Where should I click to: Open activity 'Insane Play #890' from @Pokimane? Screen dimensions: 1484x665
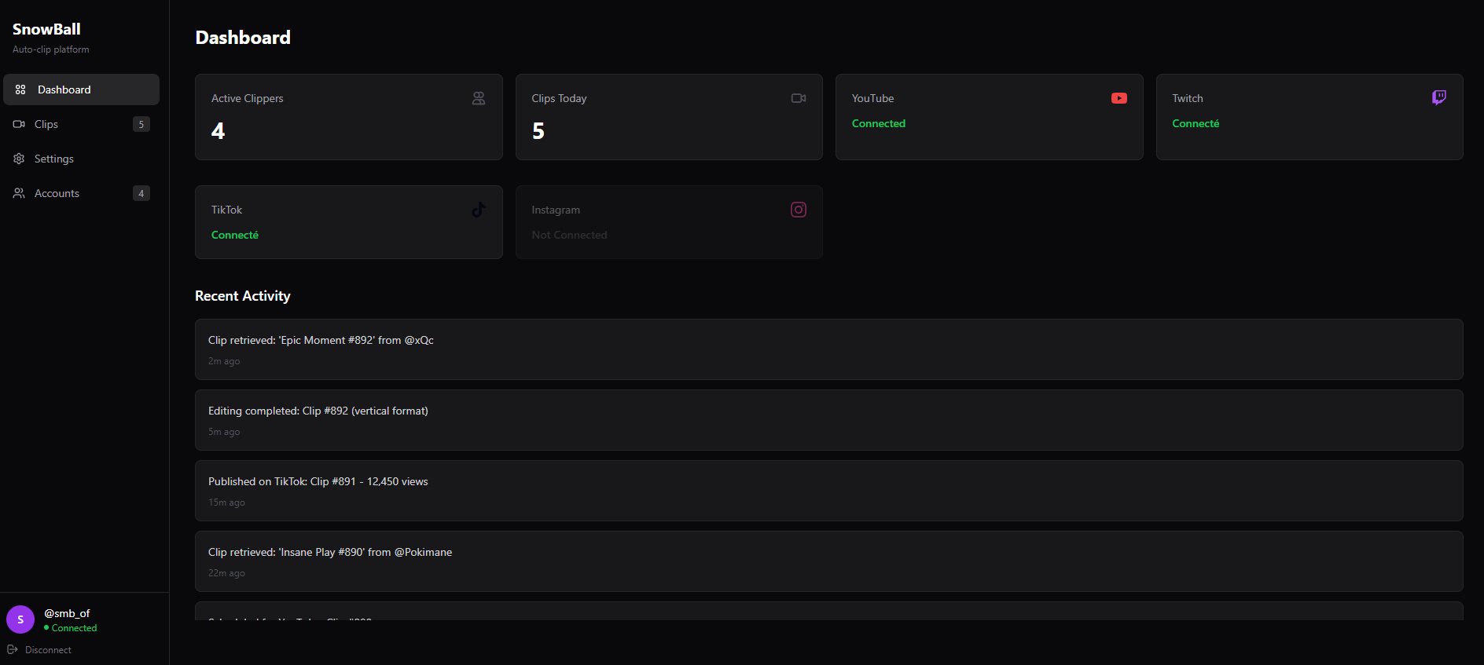[x=829, y=561]
